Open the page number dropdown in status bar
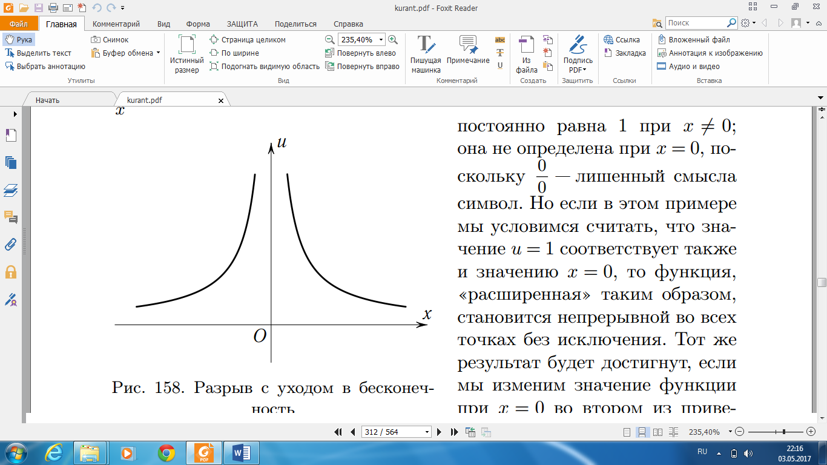This screenshot has width=827, height=465. click(427, 432)
